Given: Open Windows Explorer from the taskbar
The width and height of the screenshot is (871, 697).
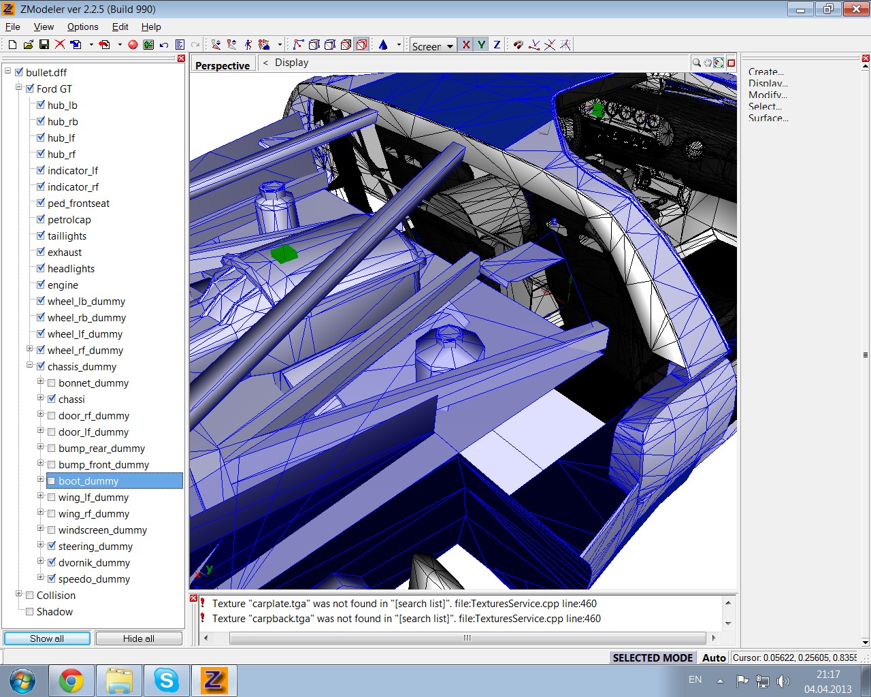Looking at the screenshot, I should tap(119, 680).
